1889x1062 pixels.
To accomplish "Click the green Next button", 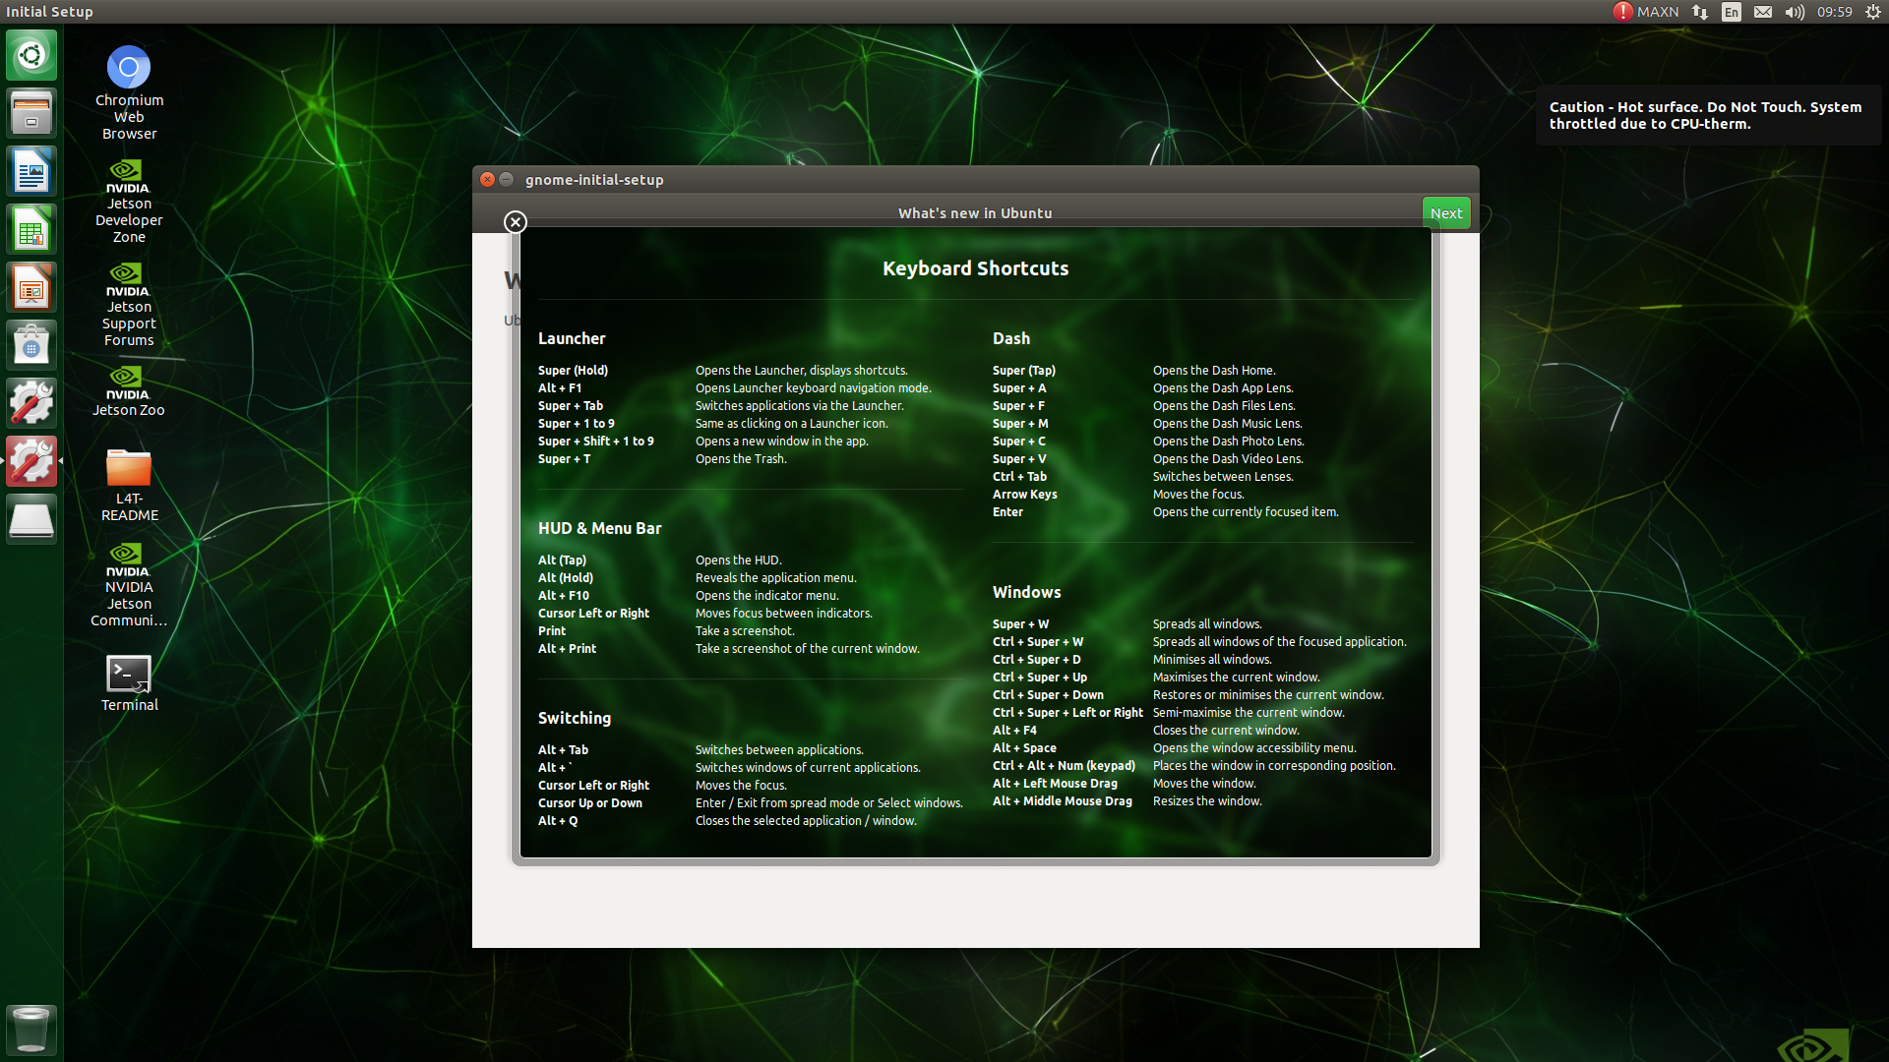I will click(x=1446, y=212).
